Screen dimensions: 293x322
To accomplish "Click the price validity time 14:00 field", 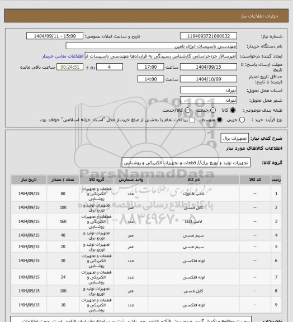I will (150, 79).
